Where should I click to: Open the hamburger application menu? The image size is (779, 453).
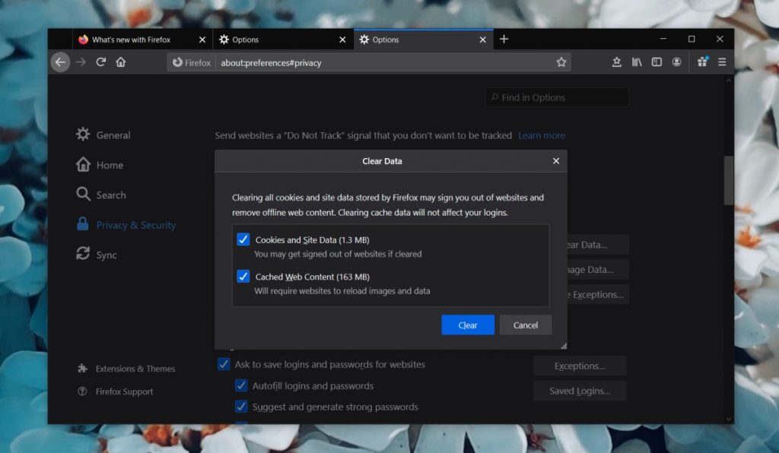[721, 62]
